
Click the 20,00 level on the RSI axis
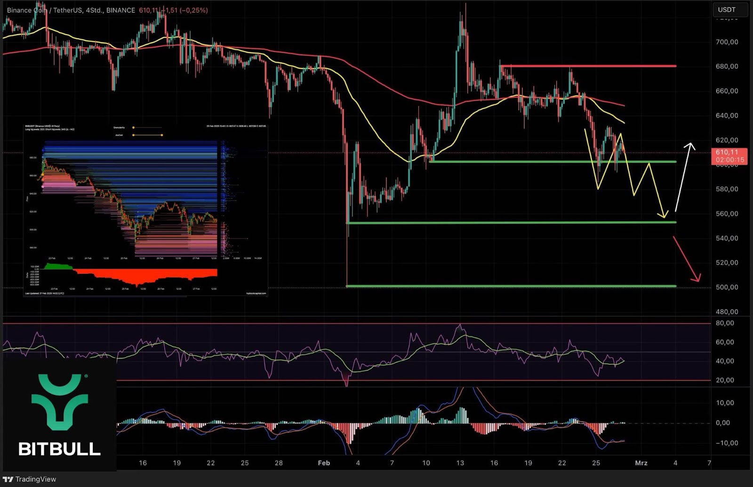pos(725,380)
